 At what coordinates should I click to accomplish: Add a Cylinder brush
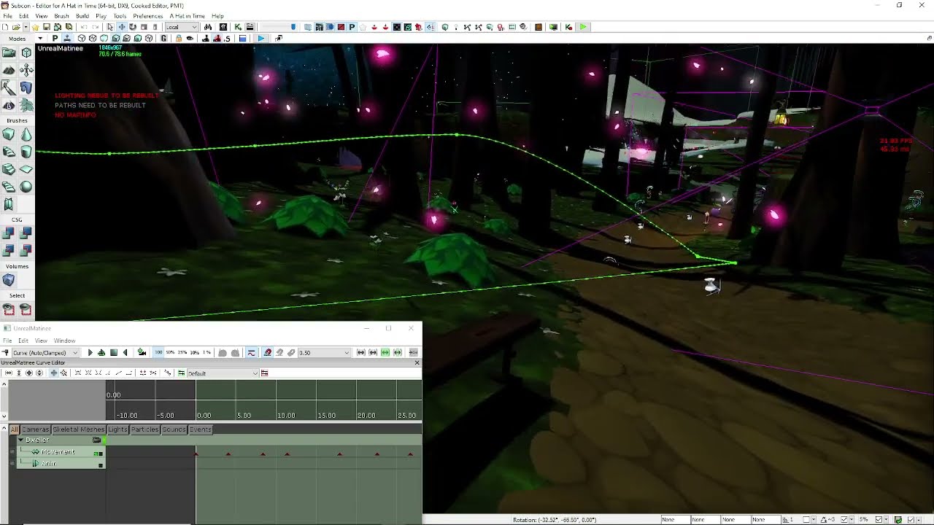(26, 152)
